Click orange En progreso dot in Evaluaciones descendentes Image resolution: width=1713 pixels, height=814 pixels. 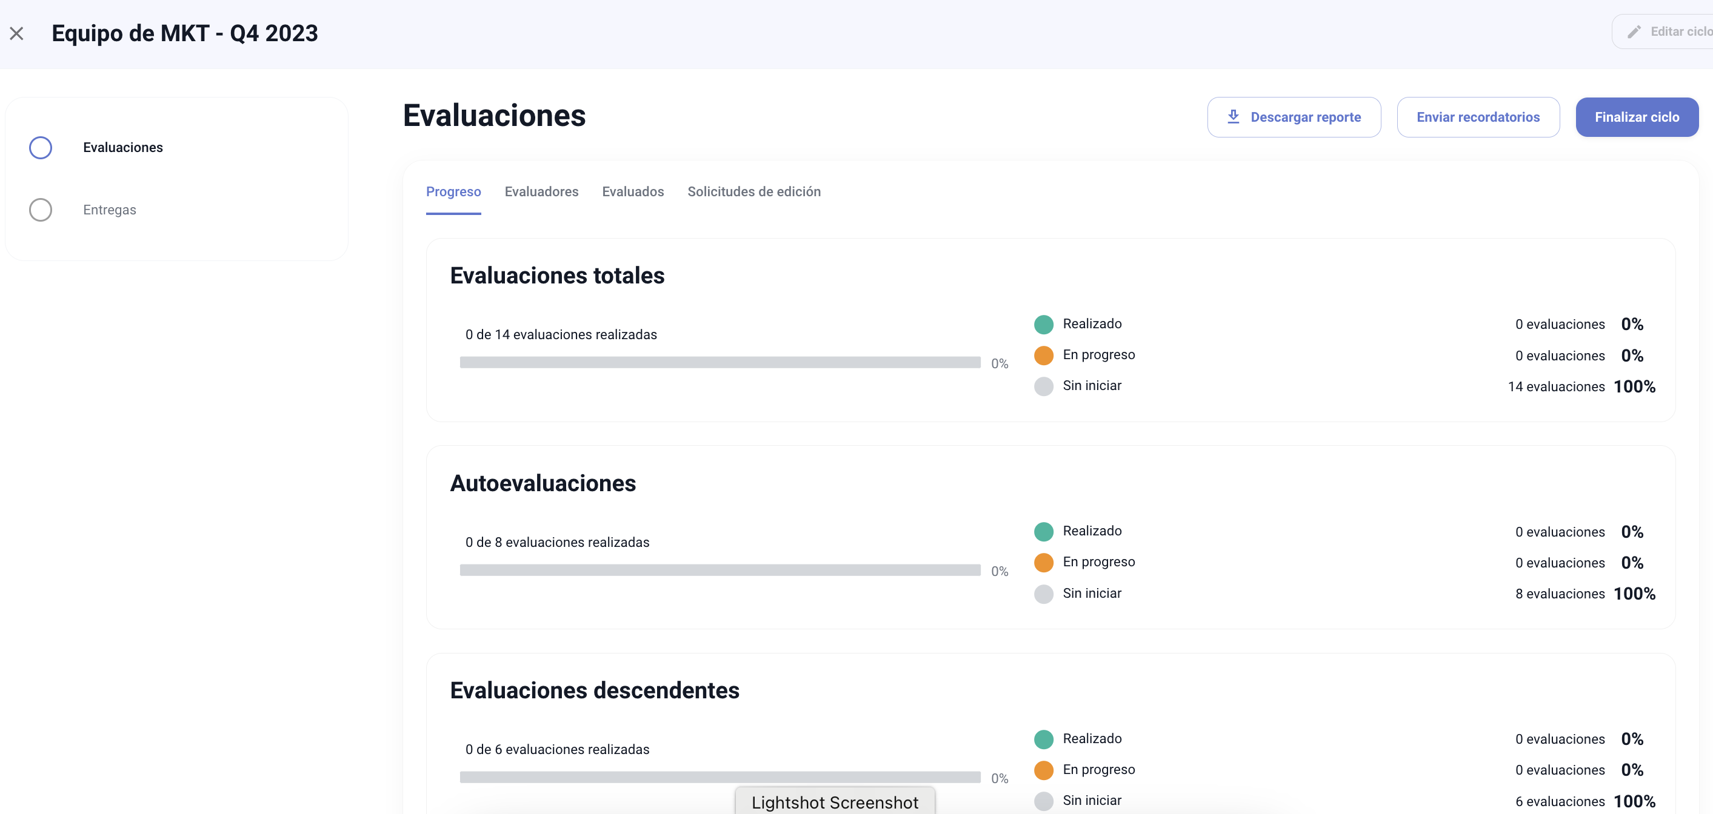pyautogui.click(x=1043, y=770)
